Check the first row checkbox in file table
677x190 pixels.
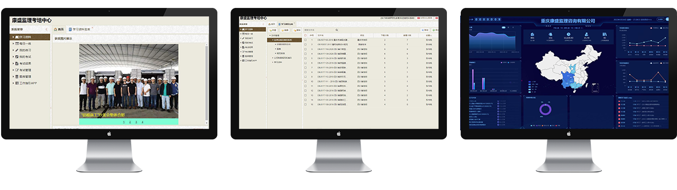click(306, 40)
